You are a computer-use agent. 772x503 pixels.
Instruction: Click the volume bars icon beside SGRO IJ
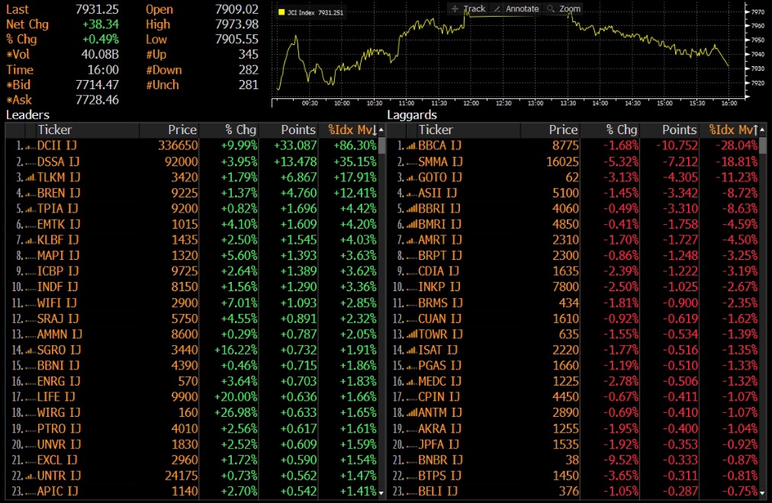click(x=31, y=350)
